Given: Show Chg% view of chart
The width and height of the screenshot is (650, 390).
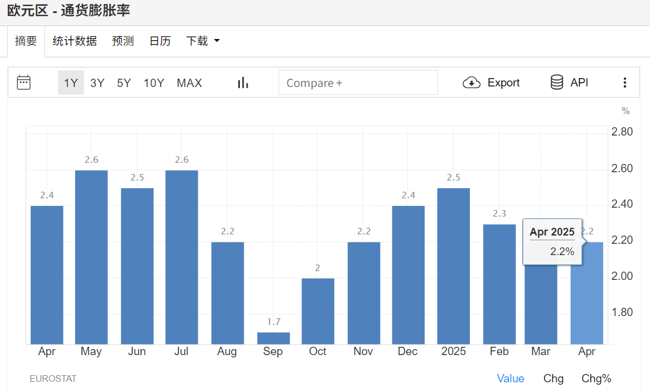Looking at the screenshot, I should click(597, 378).
